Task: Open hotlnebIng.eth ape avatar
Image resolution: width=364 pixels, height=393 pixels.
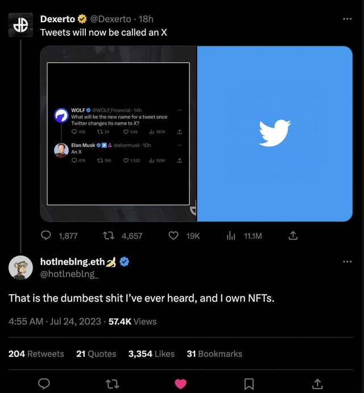Action: 20,268
